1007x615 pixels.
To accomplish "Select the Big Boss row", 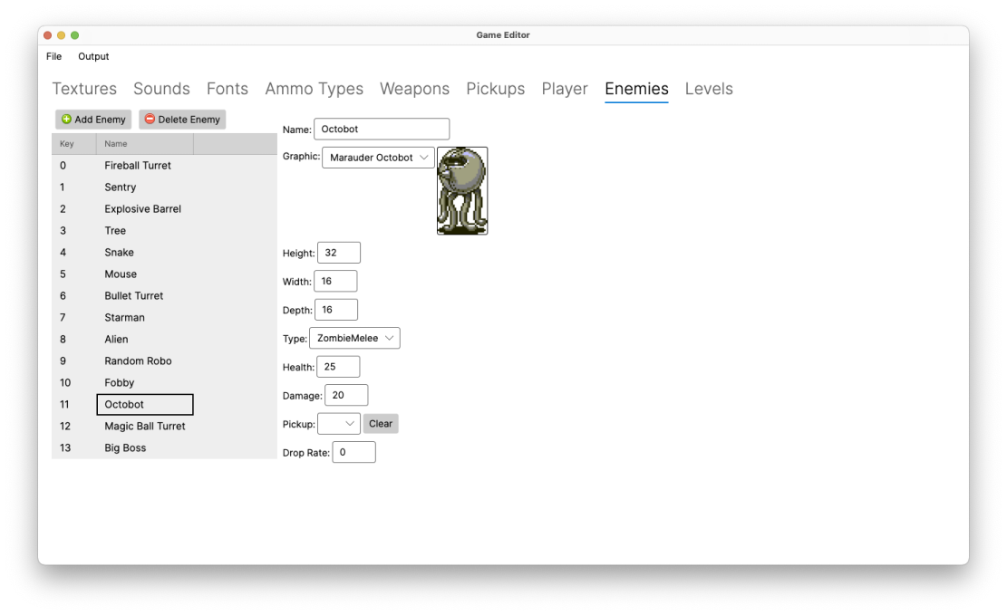I will (164, 448).
